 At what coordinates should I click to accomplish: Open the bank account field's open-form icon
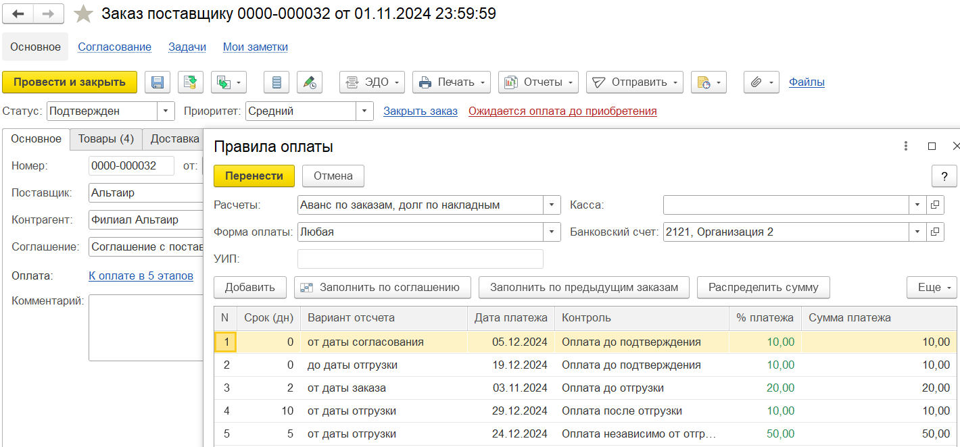point(935,232)
